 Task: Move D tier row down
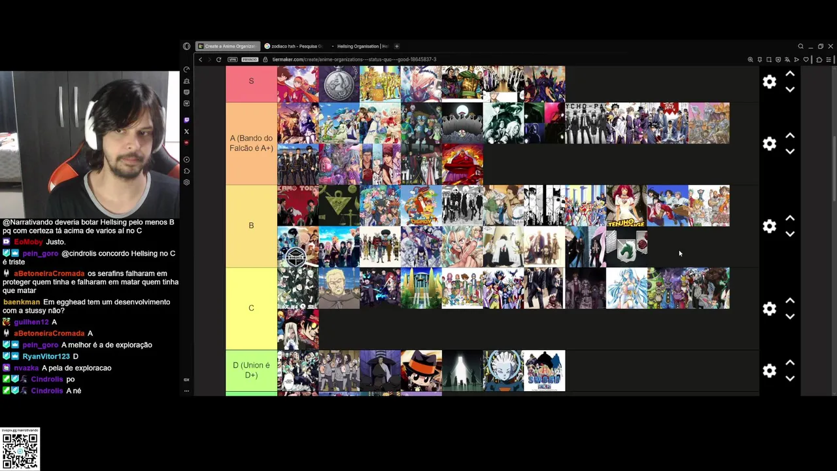pyautogui.click(x=790, y=378)
